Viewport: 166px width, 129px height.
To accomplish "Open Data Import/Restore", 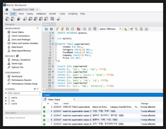I will (x=21, y=51).
